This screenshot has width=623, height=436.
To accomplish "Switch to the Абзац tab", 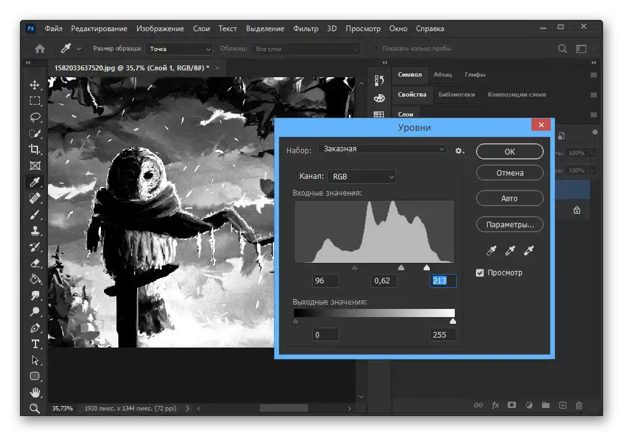I will pyautogui.click(x=442, y=75).
